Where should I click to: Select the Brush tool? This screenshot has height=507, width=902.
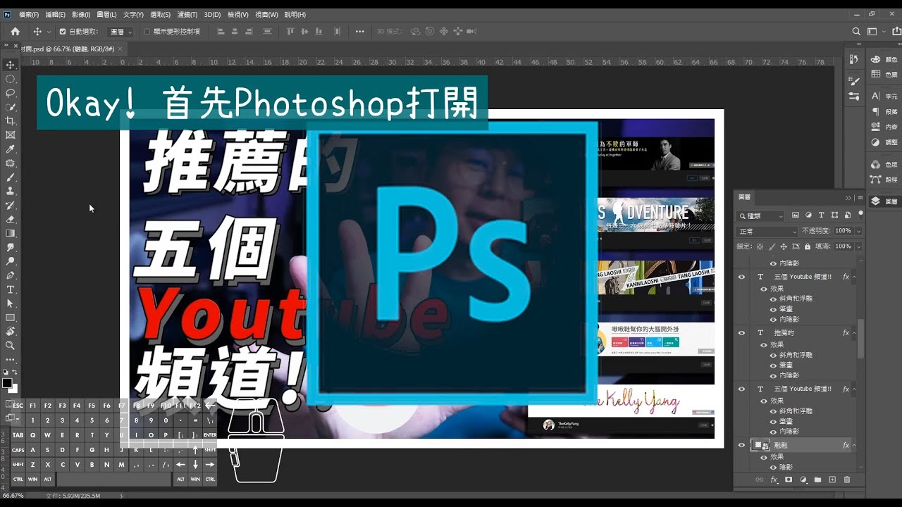coord(10,177)
